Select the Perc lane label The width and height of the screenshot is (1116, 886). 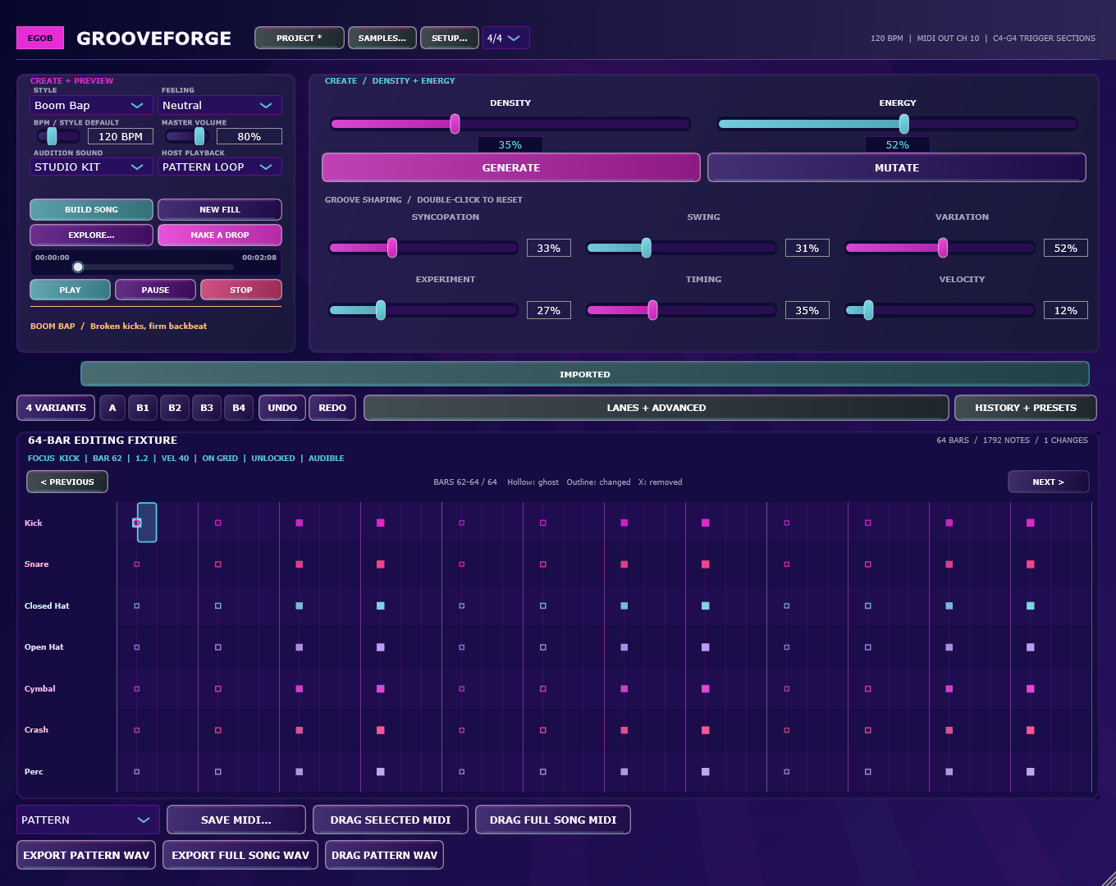tap(34, 772)
